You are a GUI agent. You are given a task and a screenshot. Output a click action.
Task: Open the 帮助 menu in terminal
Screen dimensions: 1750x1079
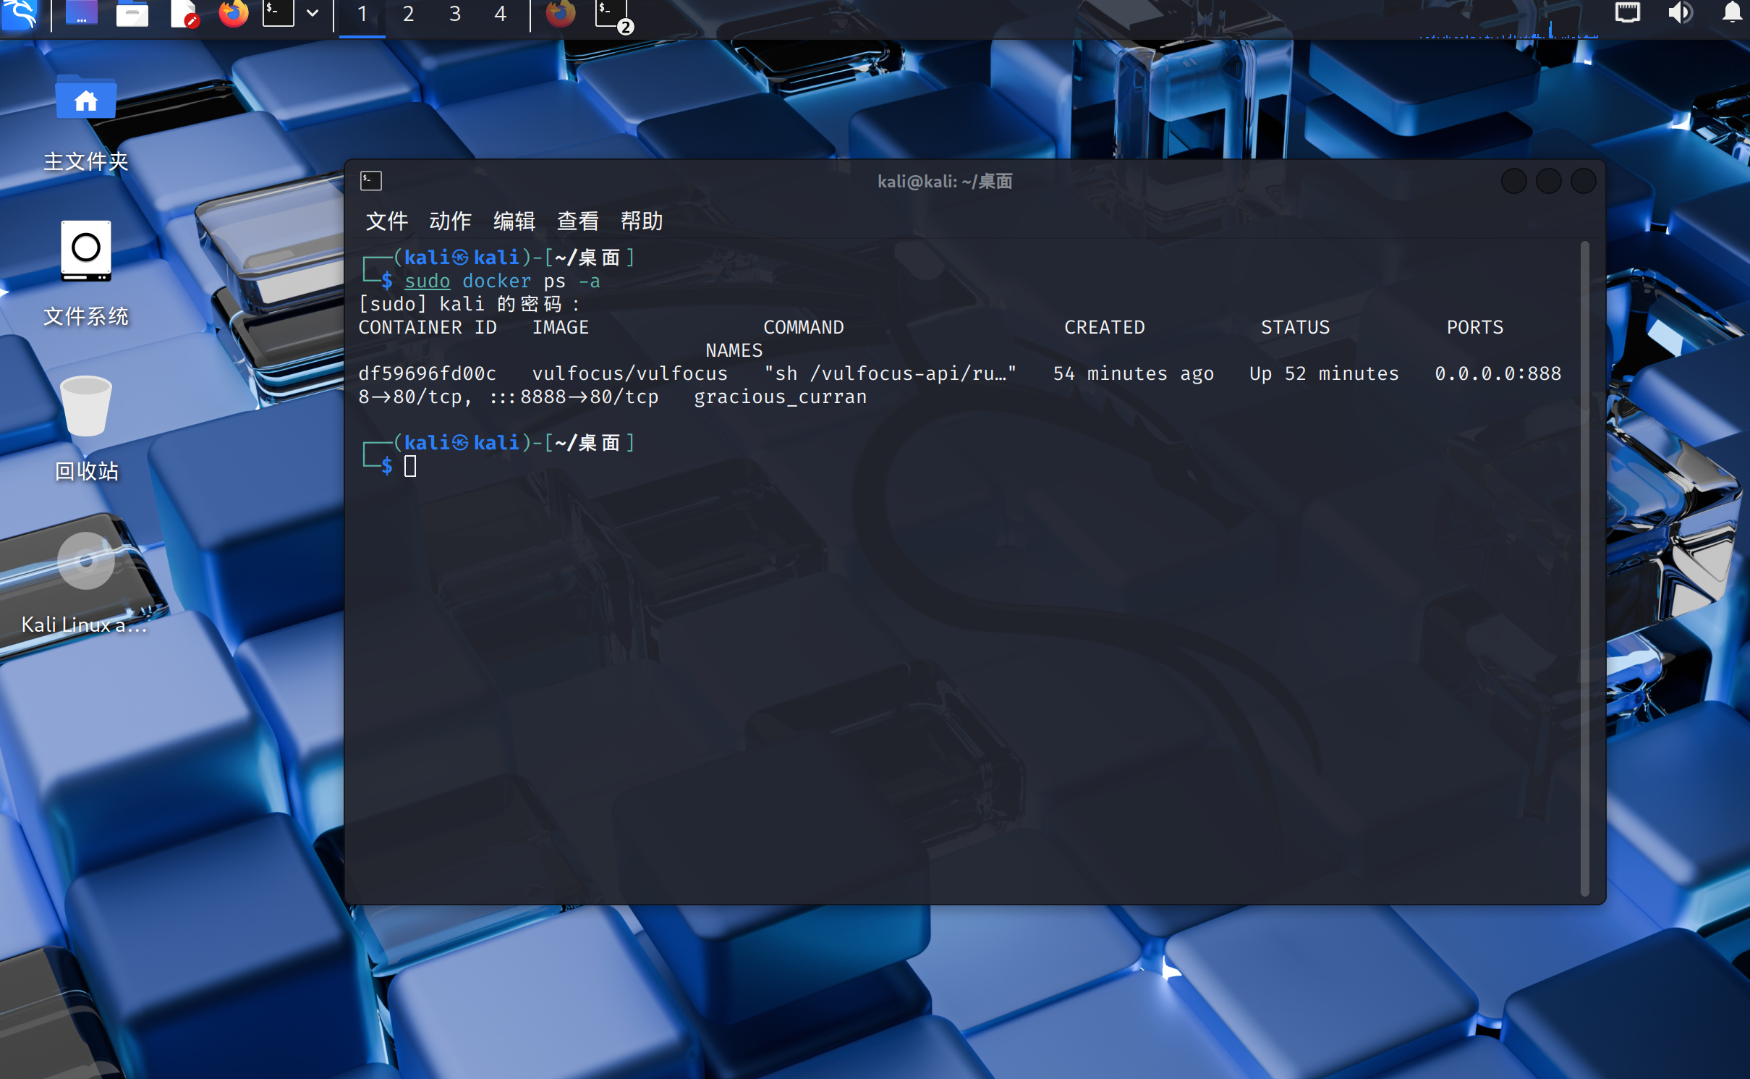pos(641,221)
